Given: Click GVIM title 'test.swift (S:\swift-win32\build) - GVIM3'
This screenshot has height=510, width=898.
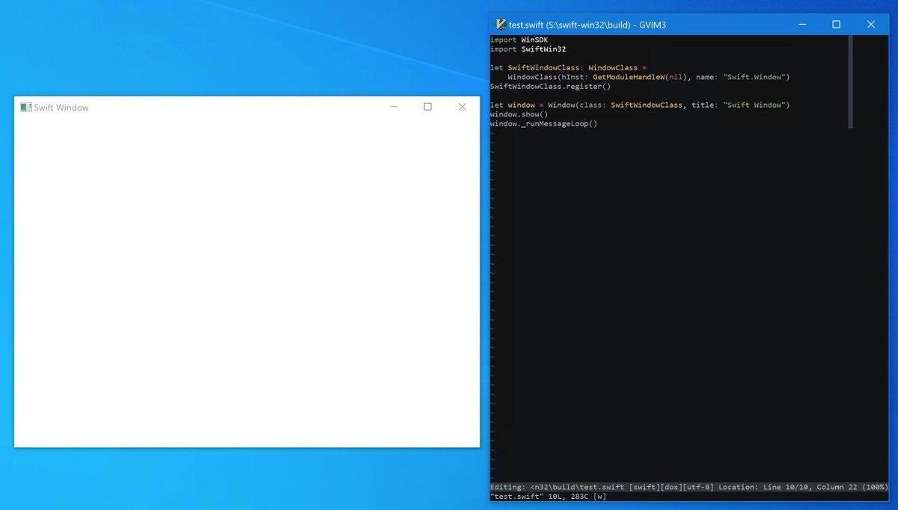Looking at the screenshot, I should click(x=587, y=25).
